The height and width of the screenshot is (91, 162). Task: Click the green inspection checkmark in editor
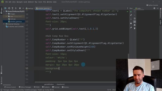tap(127, 12)
